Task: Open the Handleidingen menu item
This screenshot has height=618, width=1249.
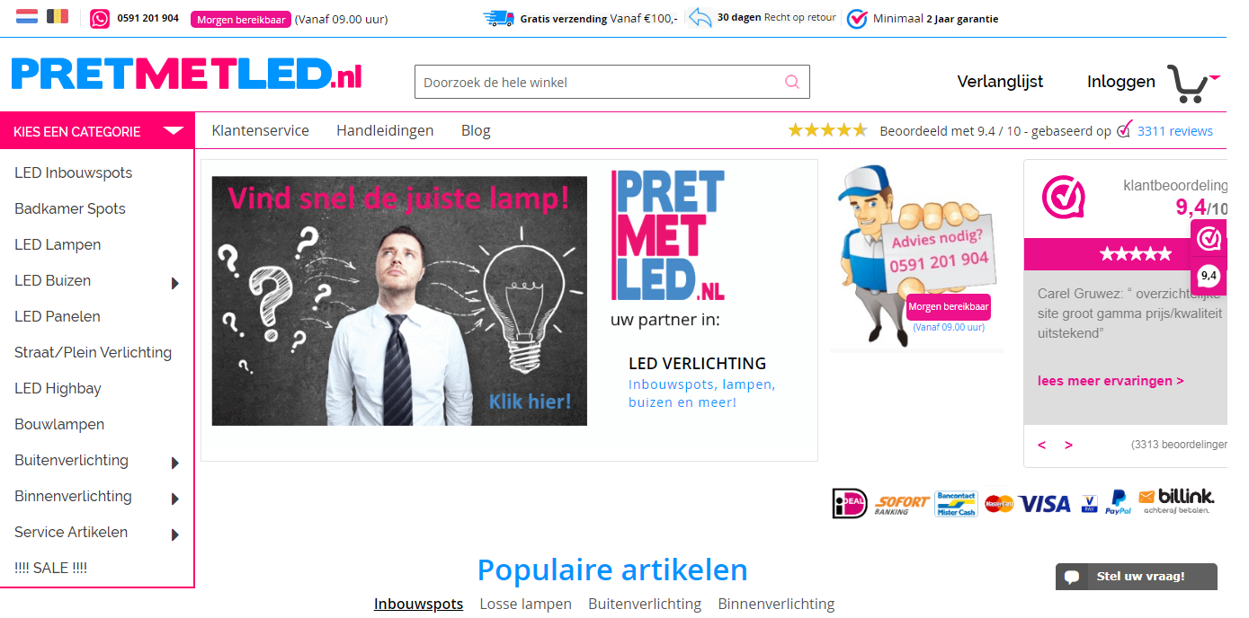Action: click(x=385, y=130)
